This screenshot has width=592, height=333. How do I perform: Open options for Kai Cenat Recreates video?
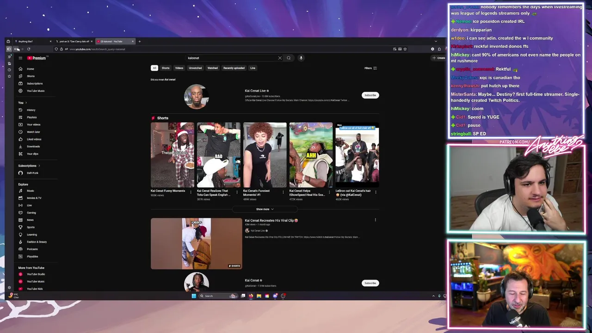coord(376,220)
